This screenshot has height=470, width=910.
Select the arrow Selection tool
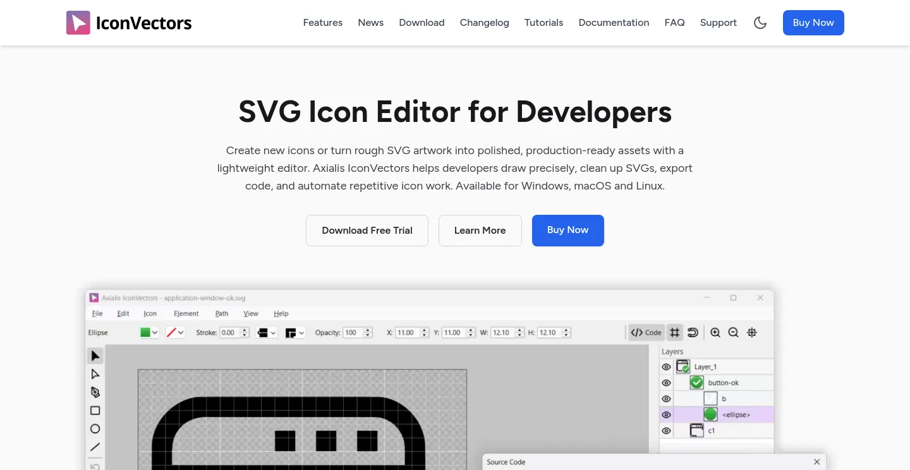tap(95, 356)
